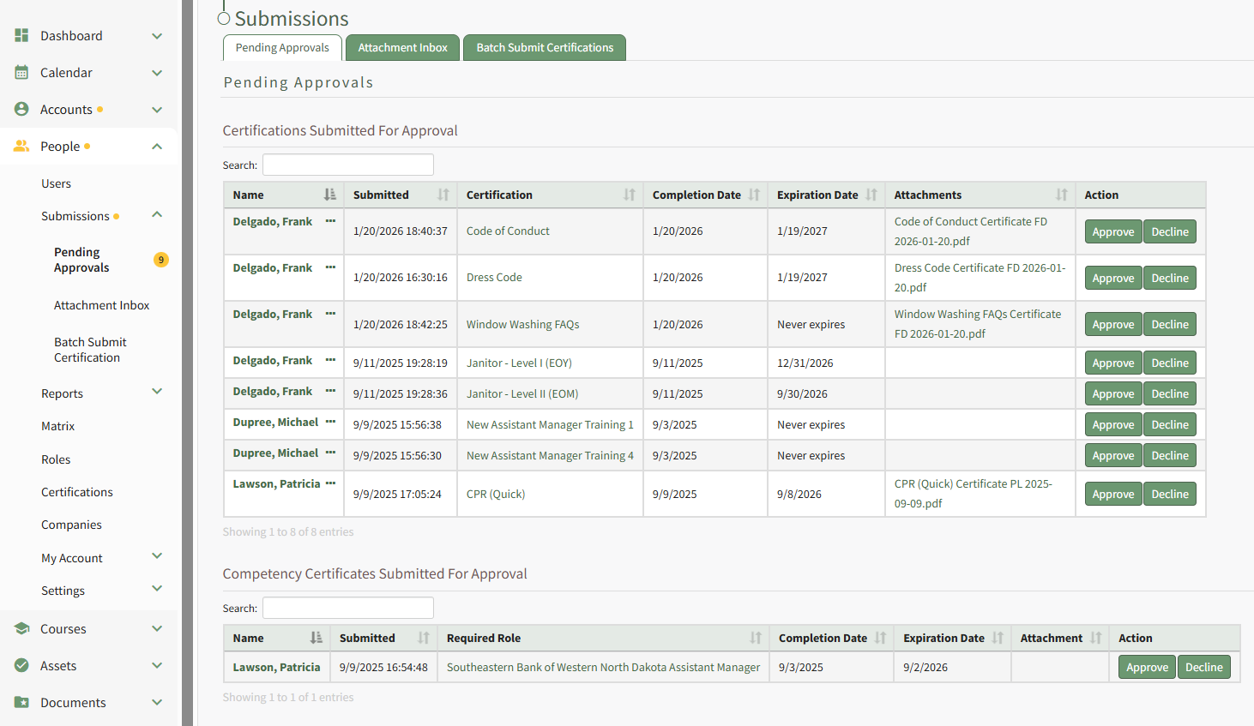
Task: Open the ellipsis menu beside Lawson, Patricia
Action: [330, 483]
